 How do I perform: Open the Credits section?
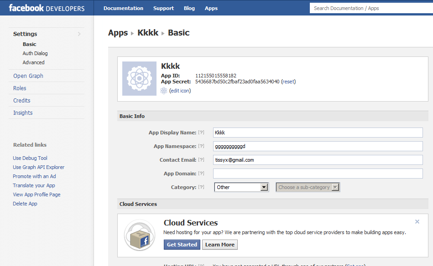(x=22, y=100)
